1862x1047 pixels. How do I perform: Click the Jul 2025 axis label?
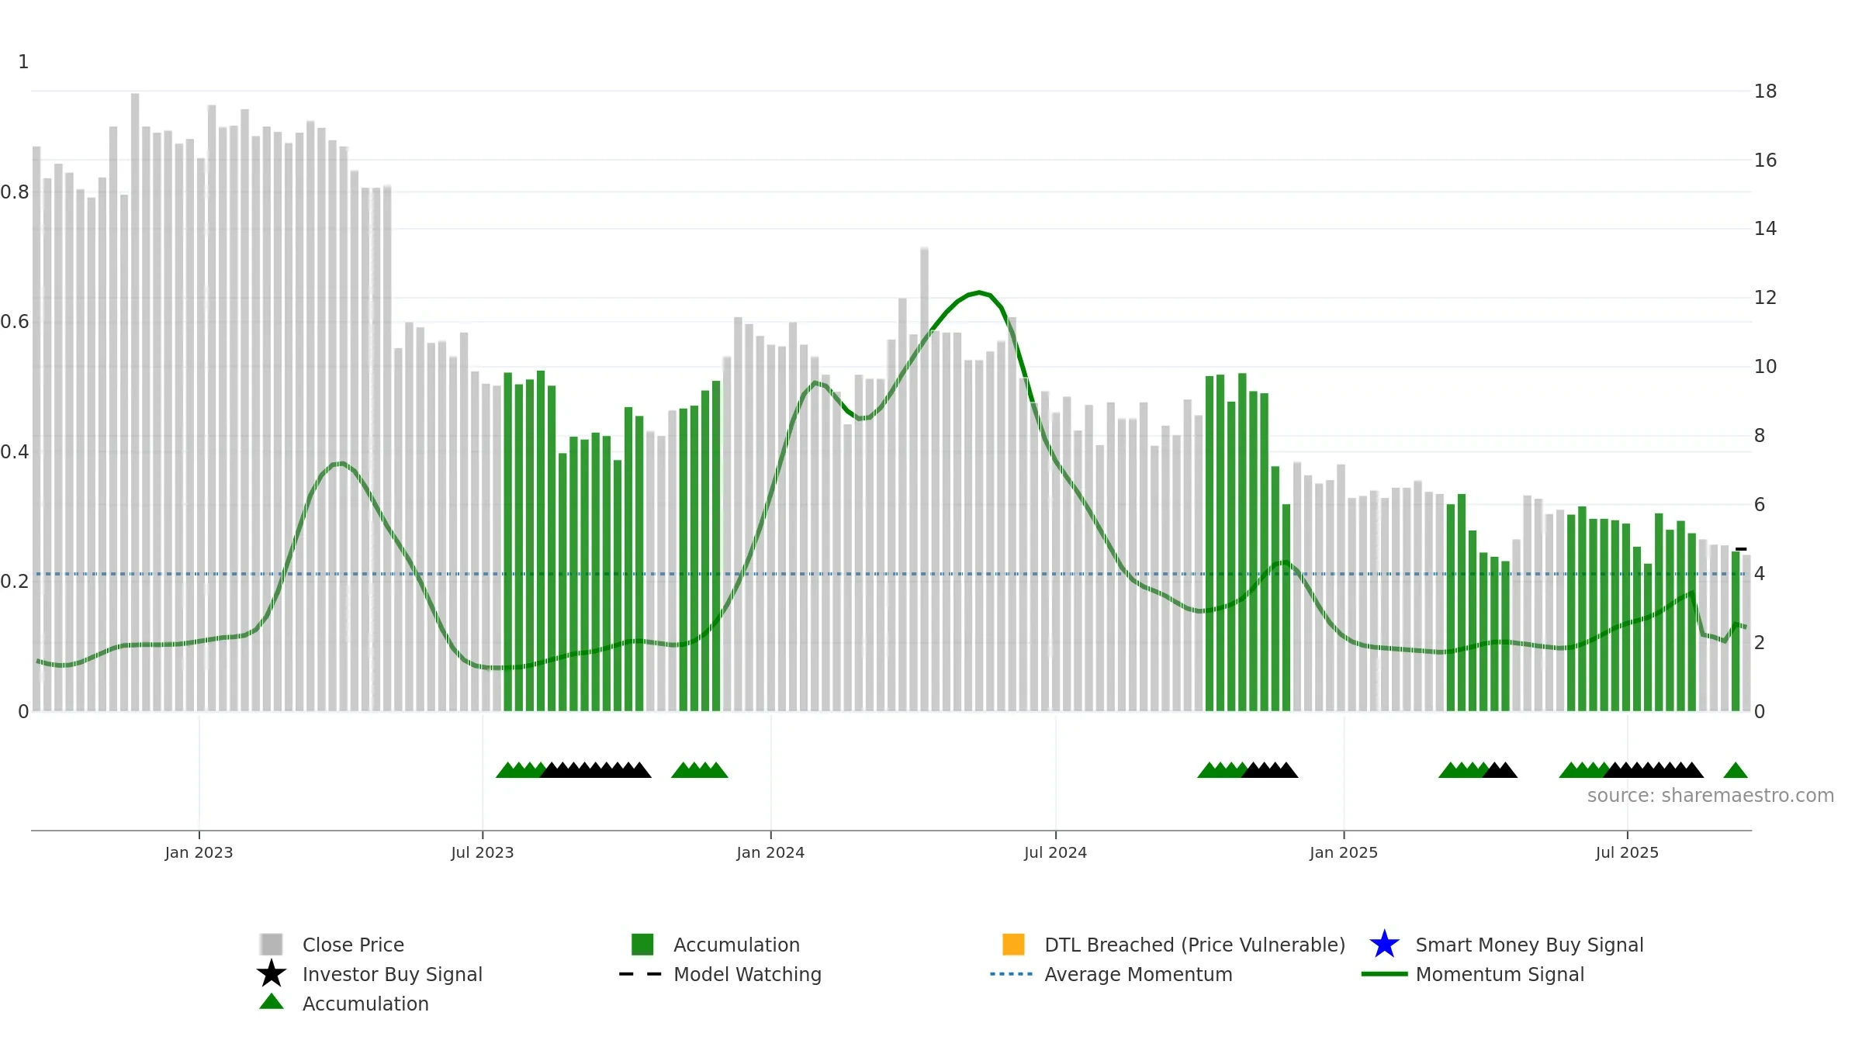[1627, 852]
